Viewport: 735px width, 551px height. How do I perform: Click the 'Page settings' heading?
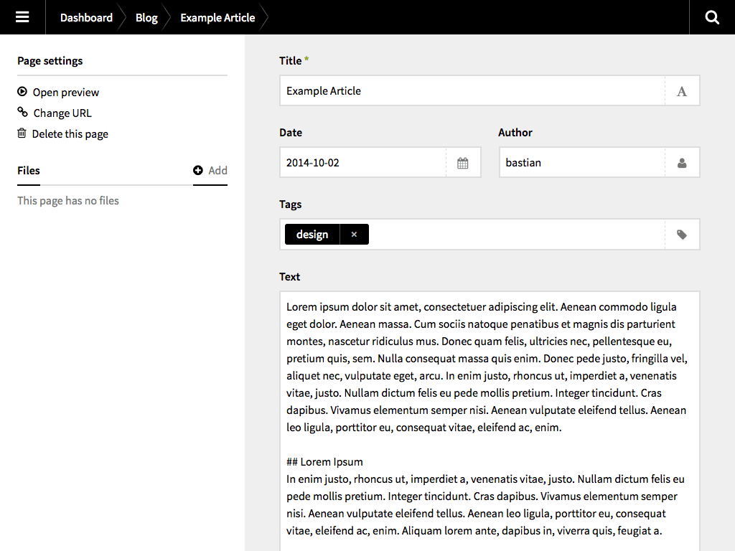(50, 61)
